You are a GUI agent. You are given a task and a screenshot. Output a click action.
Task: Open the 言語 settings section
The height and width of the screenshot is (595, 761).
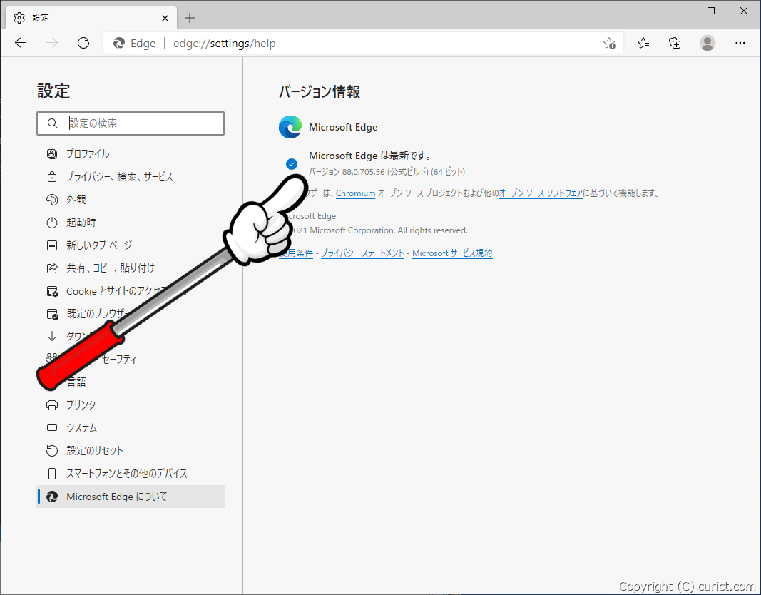(x=131, y=382)
